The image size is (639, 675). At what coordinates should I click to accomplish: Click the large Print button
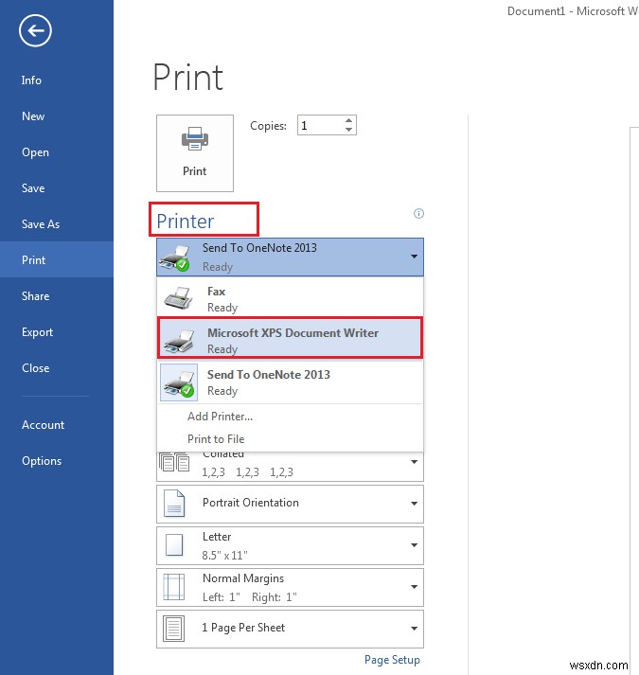click(195, 153)
